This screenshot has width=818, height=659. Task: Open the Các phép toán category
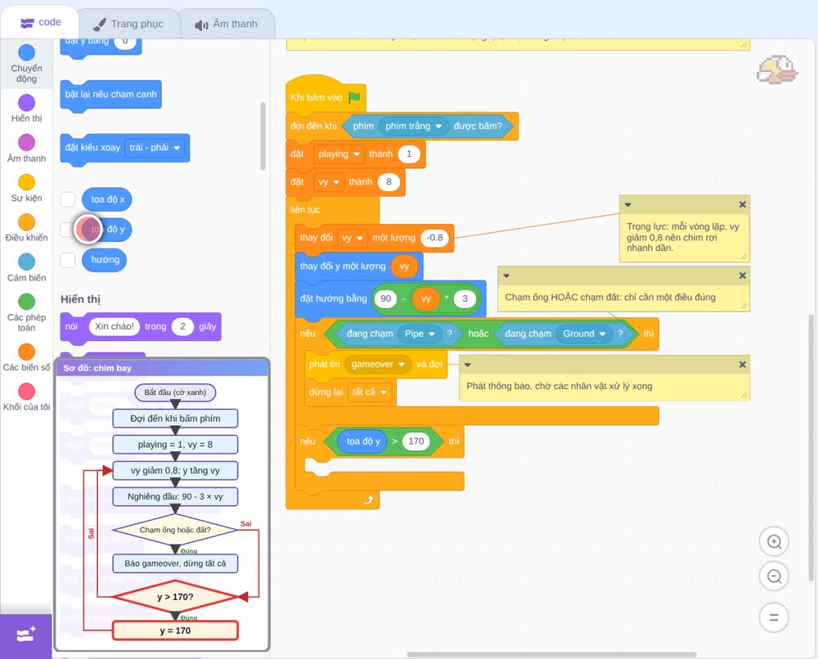click(x=27, y=313)
